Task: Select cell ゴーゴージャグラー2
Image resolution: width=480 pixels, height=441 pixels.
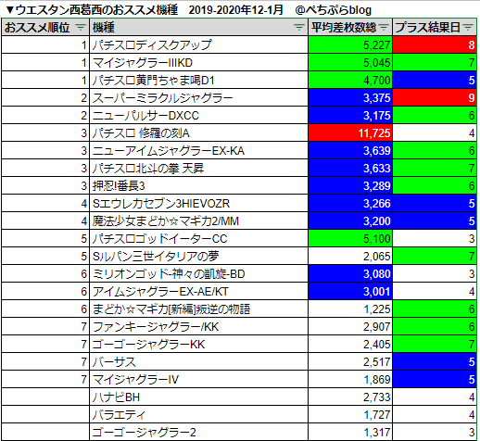Action: 198,432
